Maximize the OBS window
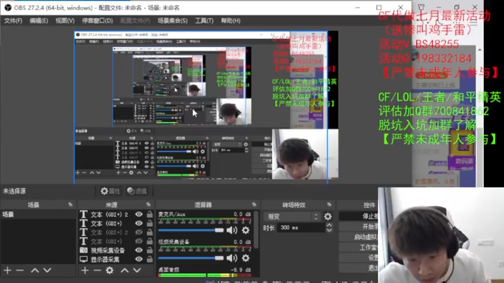Image resolution: width=504 pixels, height=283 pixels. pos(379,8)
